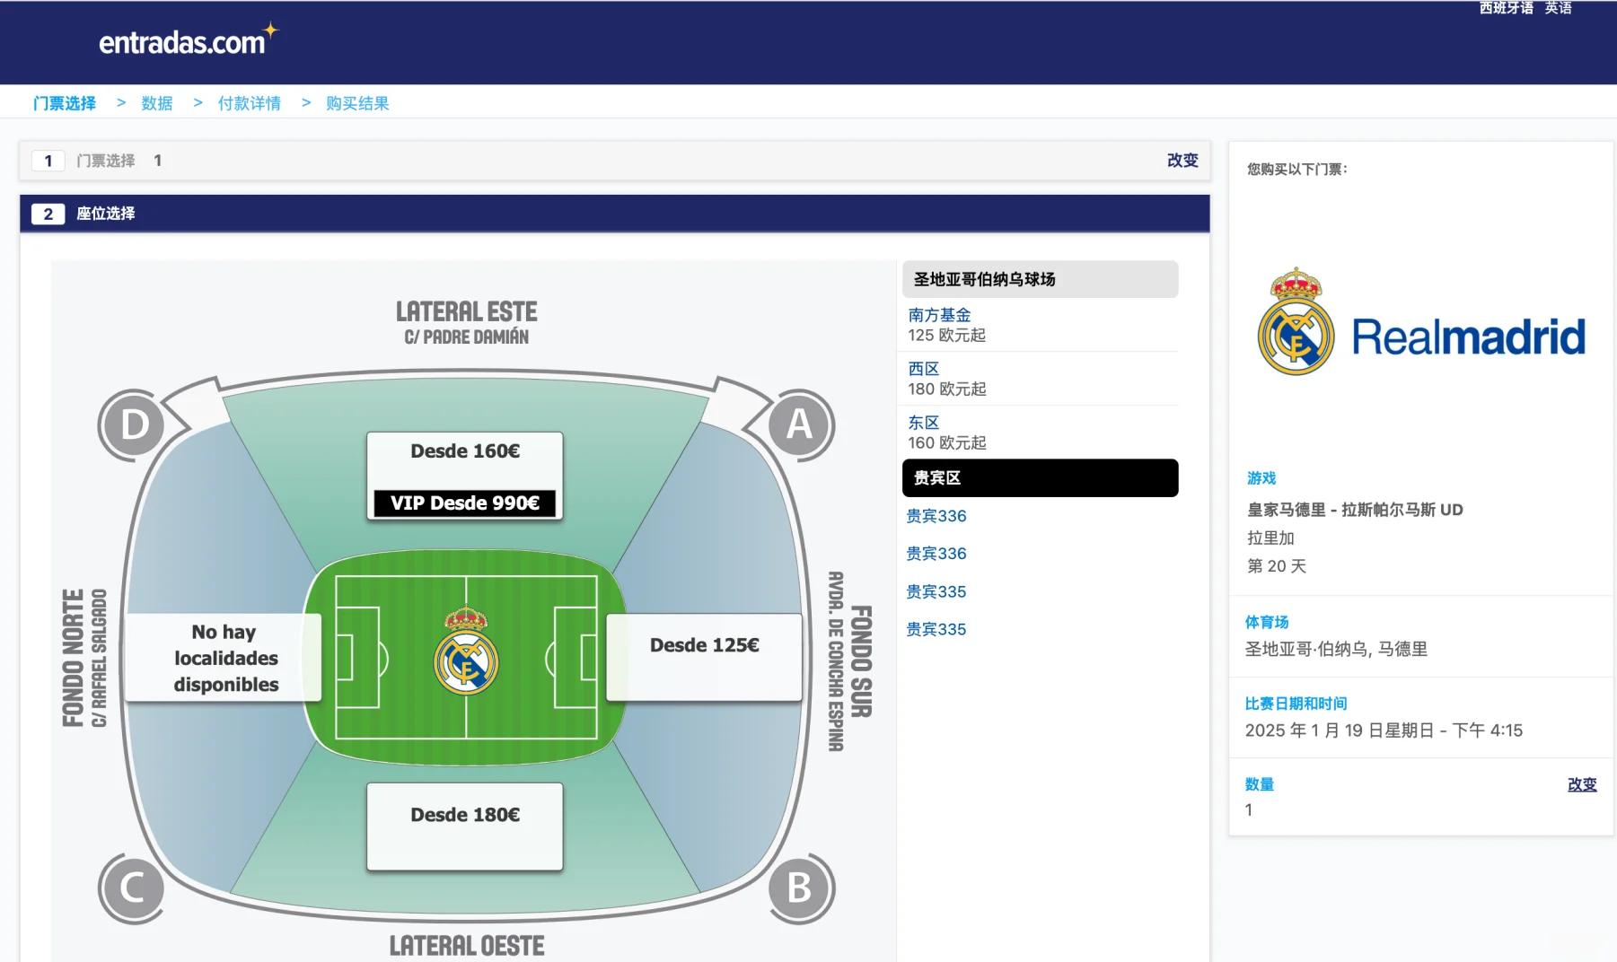The height and width of the screenshot is (962, 1617).
Task: Click the corner tower C marker
Action: point(133,888)
